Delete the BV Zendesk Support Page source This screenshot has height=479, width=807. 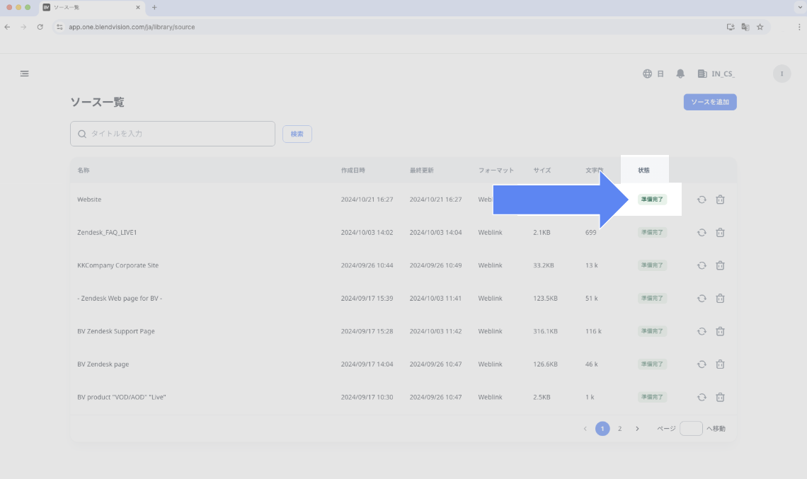(720, 331)
